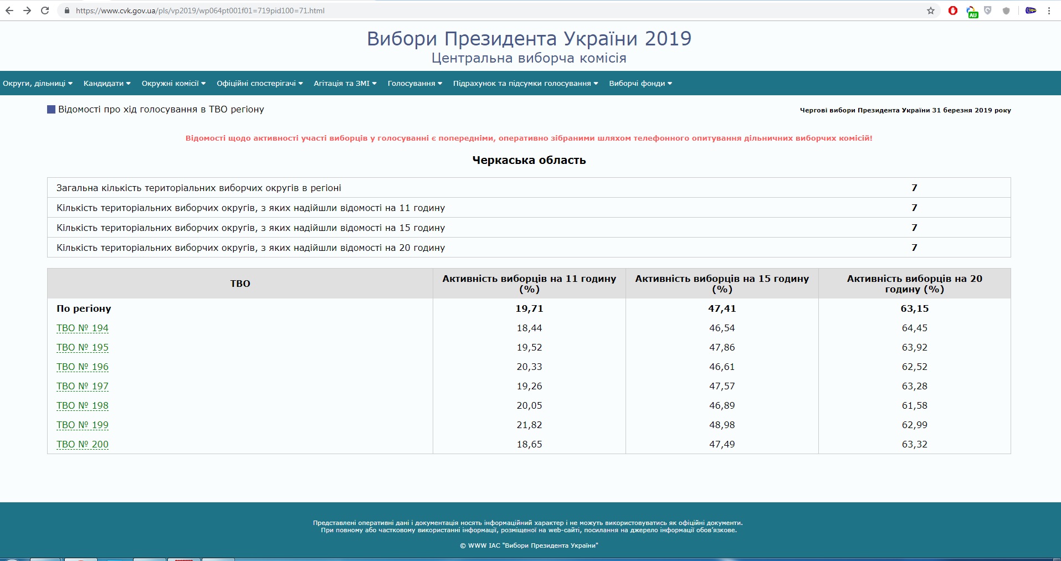1061x561 pixels.
Task: Bookmark this page with star icon
Action: pos(931,11)
